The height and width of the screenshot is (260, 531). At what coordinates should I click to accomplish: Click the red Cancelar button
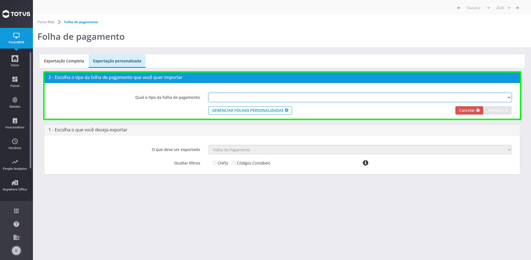click(469, 110)
